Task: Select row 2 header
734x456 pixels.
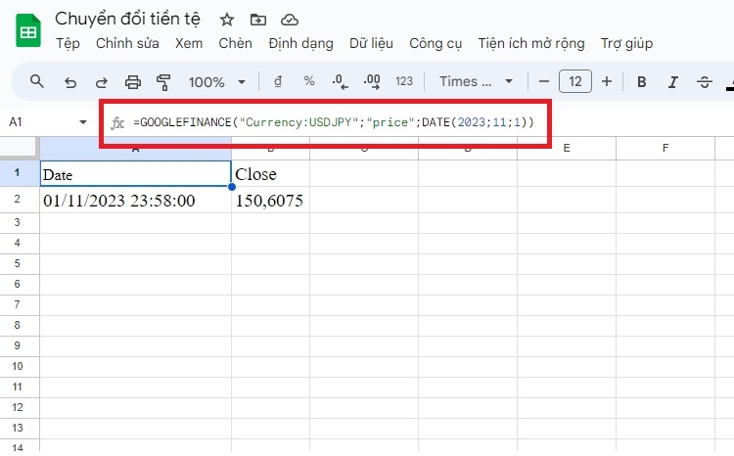Action: (x=18, y=200)
